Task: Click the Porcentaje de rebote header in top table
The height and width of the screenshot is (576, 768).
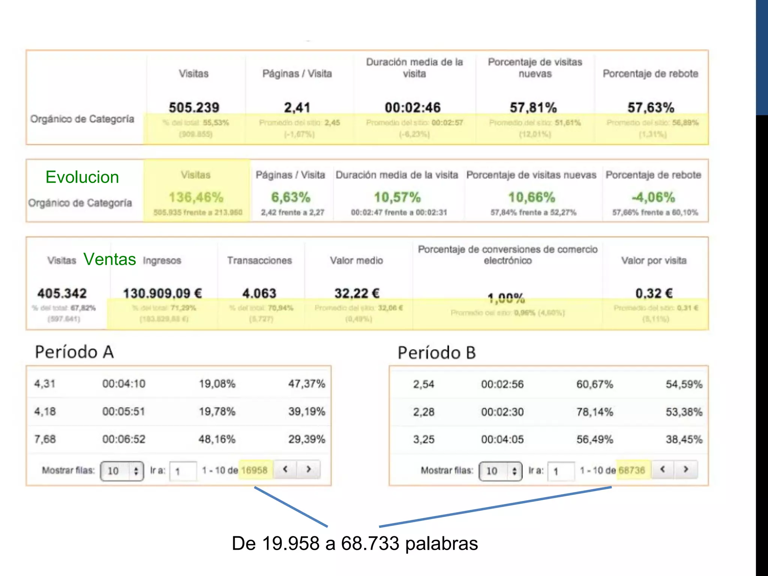Action: 651,73
